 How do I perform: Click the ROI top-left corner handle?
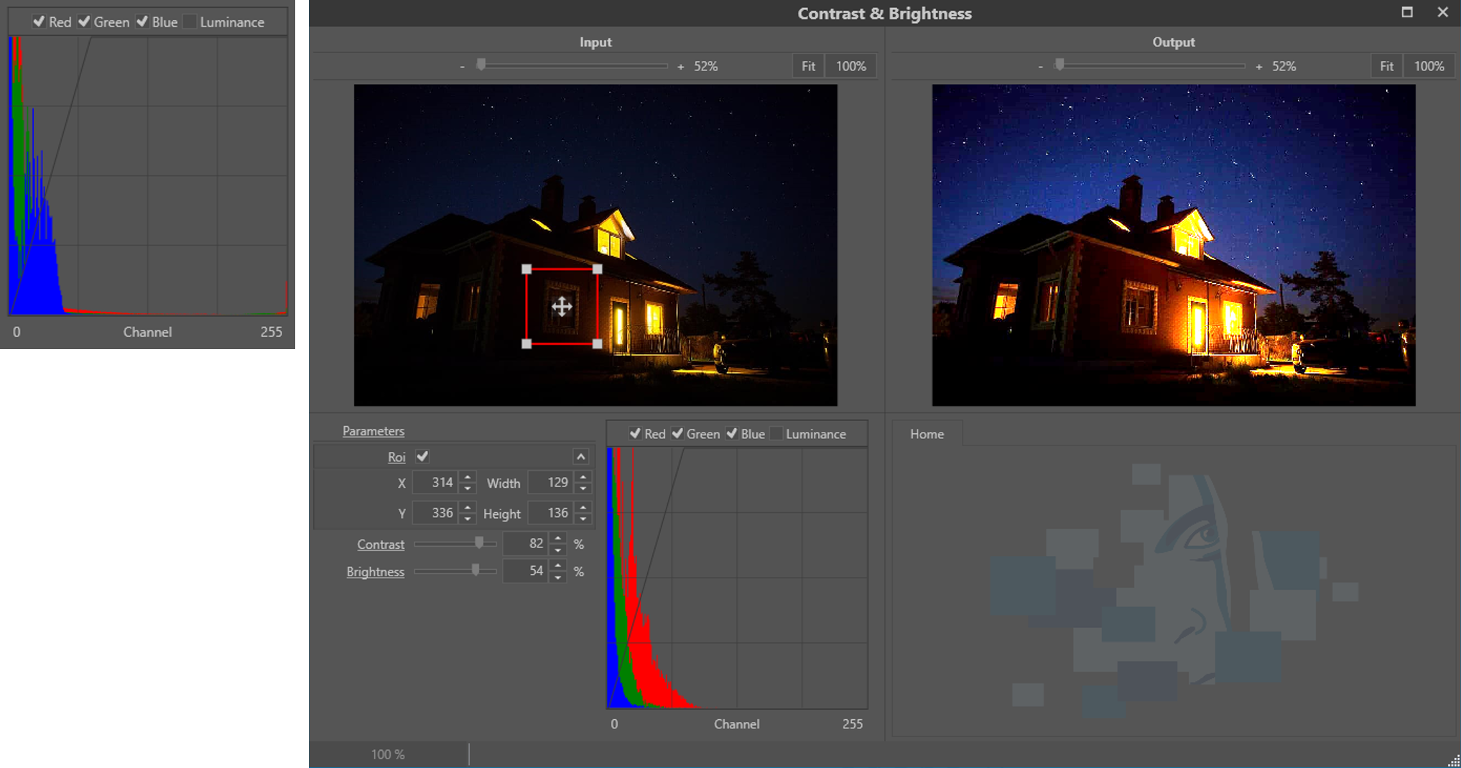(527, 269)
